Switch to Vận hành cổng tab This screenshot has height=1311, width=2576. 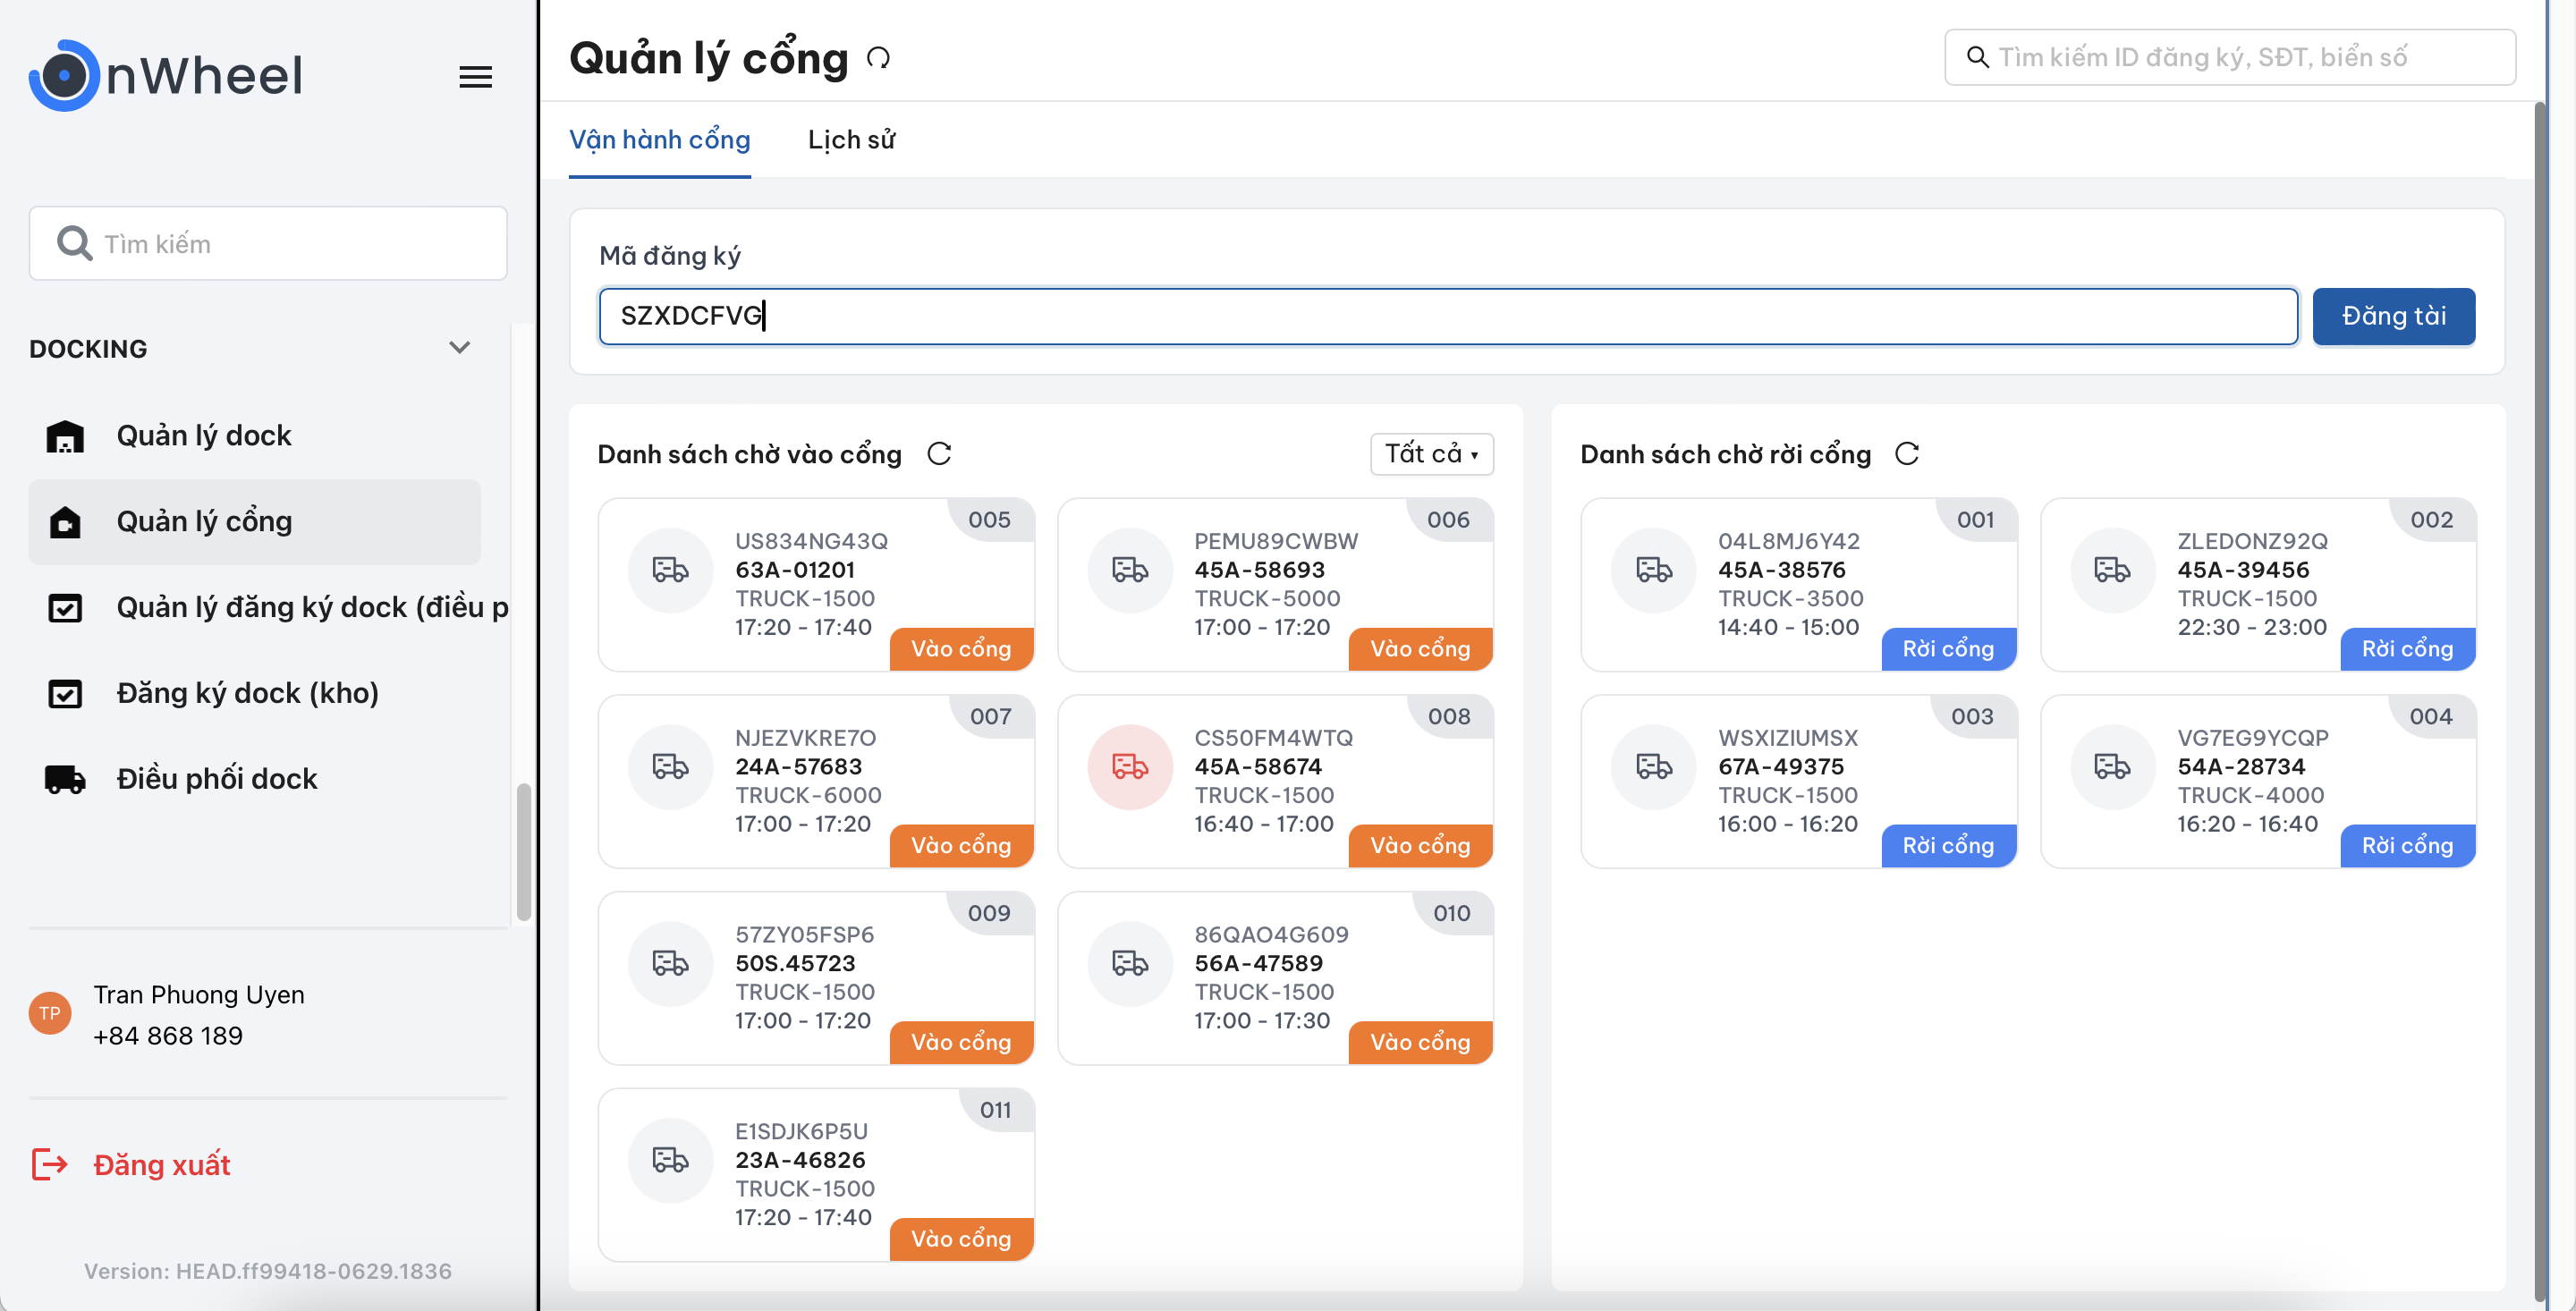tap(660, 140)
